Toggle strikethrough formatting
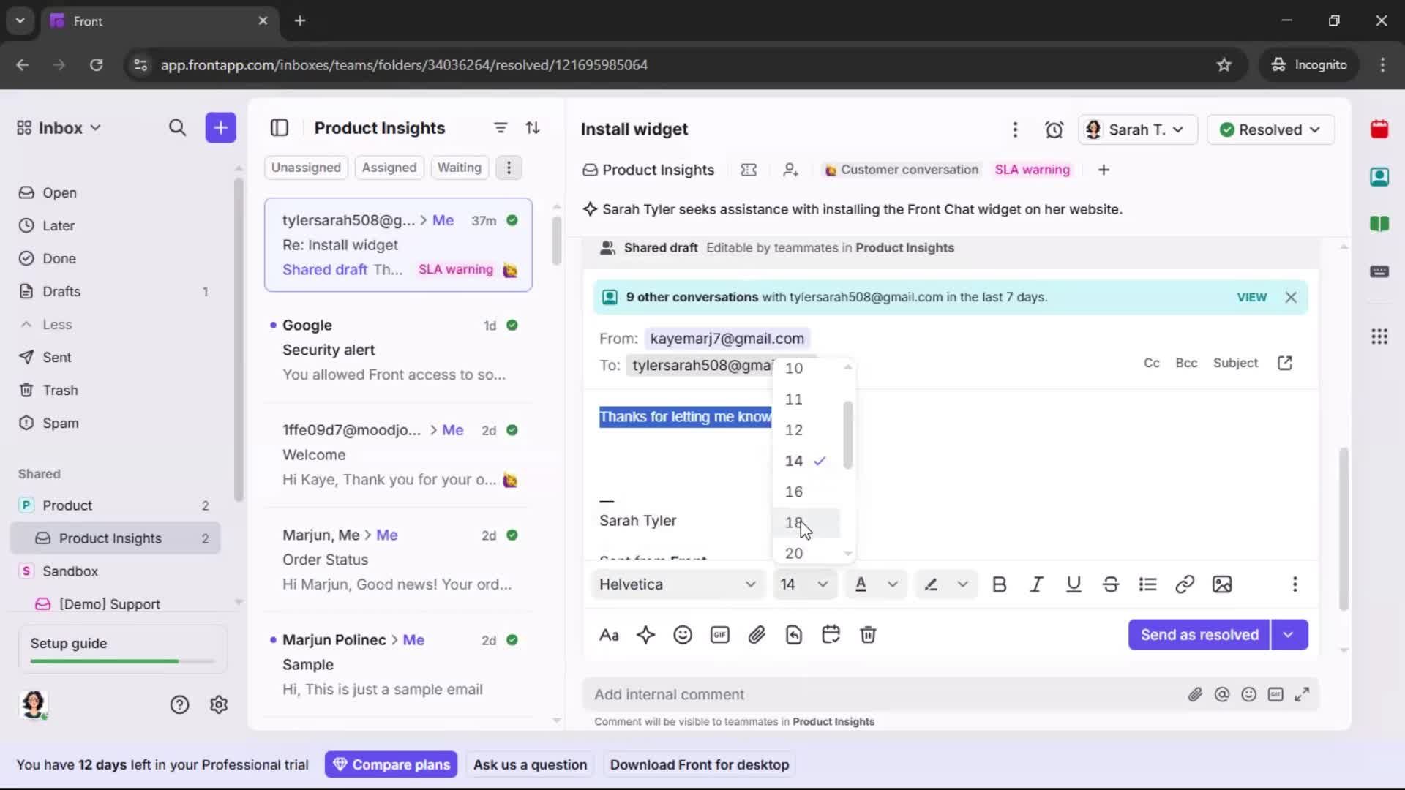 [1110, 584]
